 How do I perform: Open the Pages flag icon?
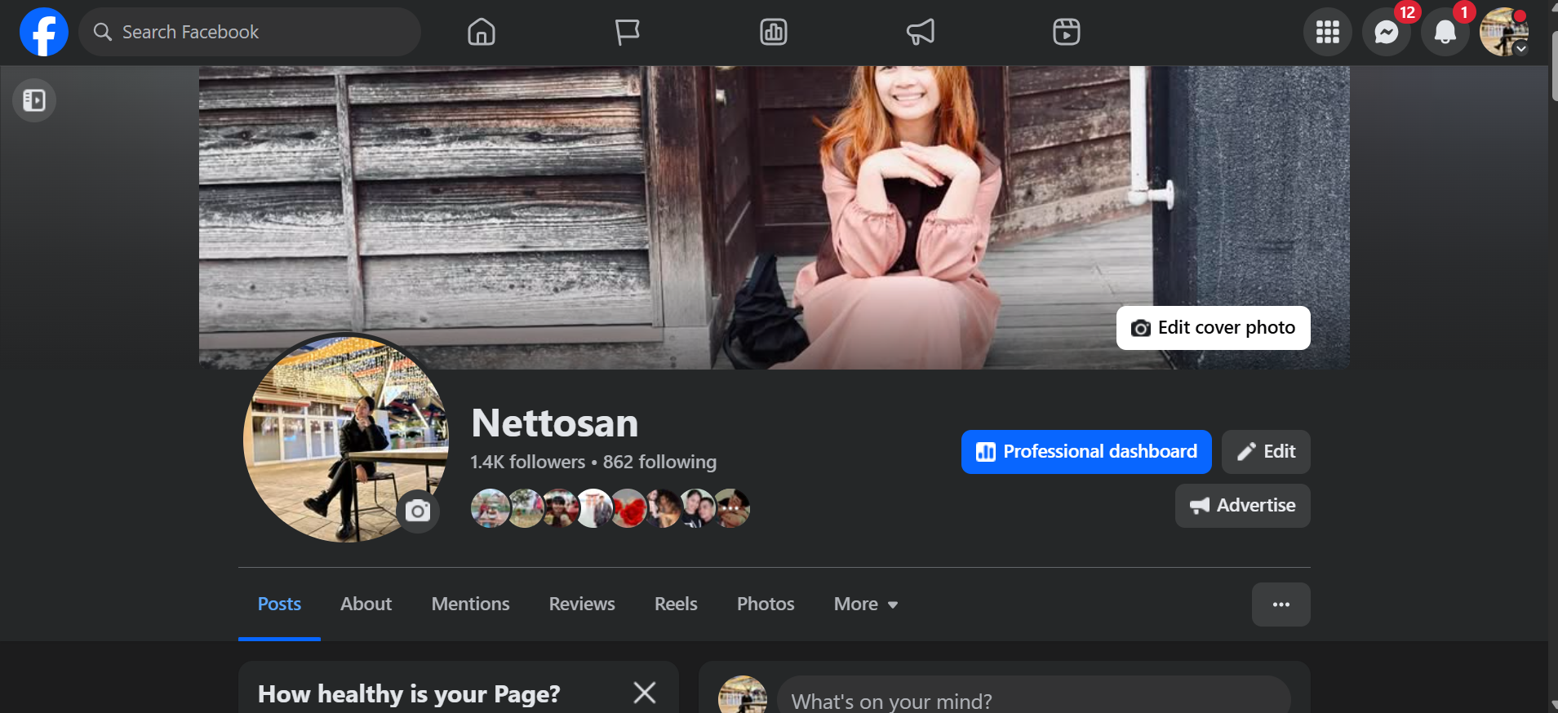(x=627, y=32)
